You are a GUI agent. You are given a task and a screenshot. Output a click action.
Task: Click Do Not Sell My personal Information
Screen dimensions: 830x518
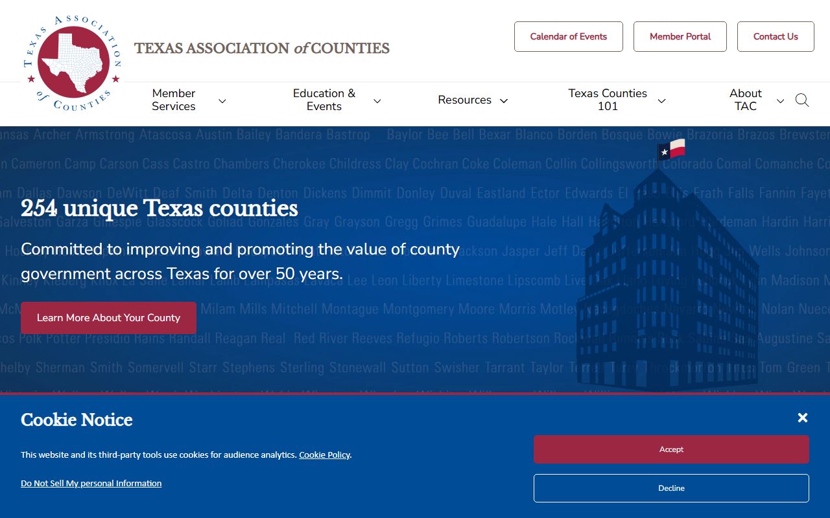[x=91, y=483]
